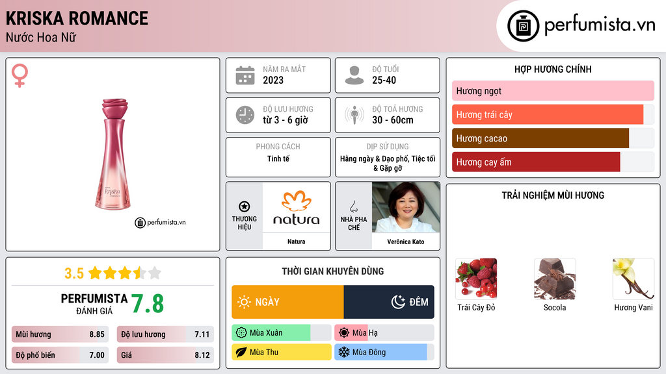
Task: Click the Hương trái cây accord bar
Action: click(x=553, y=114)
